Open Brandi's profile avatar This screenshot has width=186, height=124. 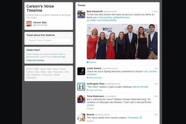coord(81,117)
